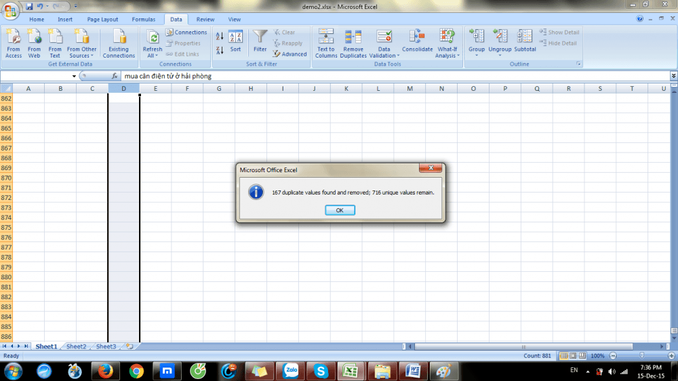Toggle the Filter funnel
The height and width of the screenshot is (381, 678).
coord(260,41)
